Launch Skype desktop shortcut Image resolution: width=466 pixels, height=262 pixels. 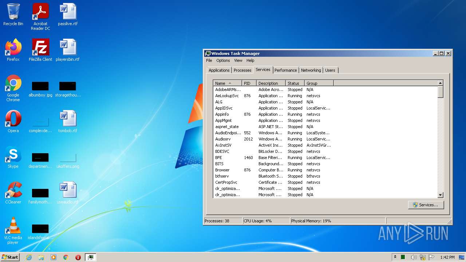[x=13, y=158]
